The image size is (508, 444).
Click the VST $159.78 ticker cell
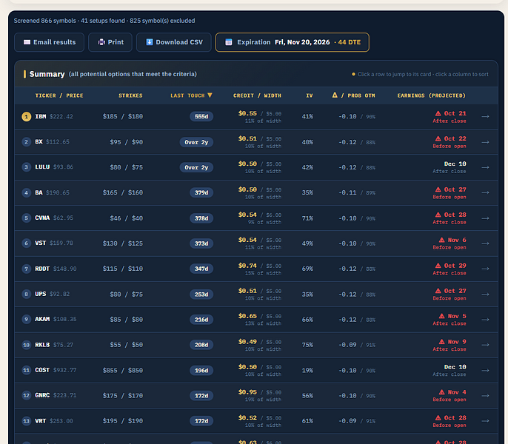click(54, 243)
